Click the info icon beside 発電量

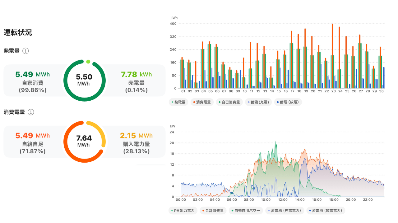[26, 51]
